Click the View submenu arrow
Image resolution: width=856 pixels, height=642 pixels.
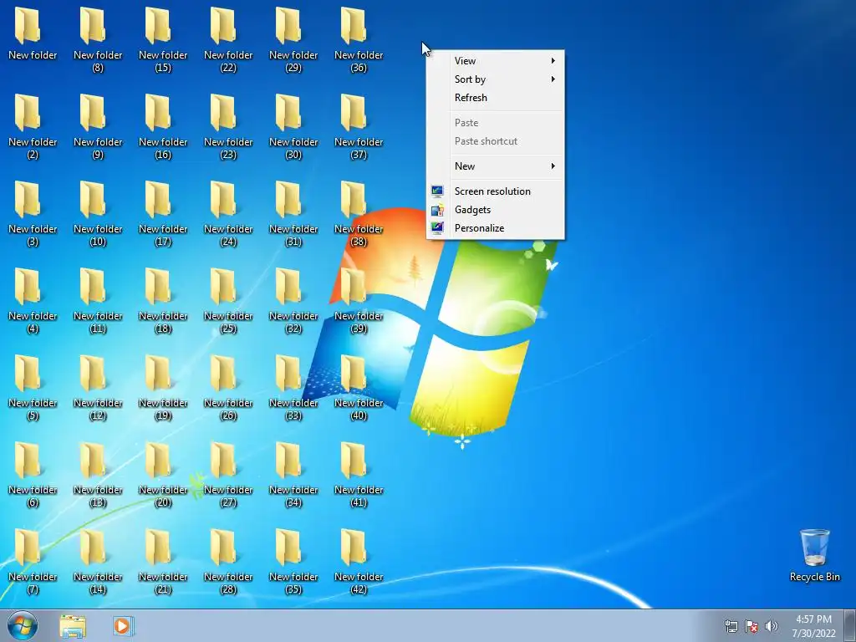click(x=553, y=60)
